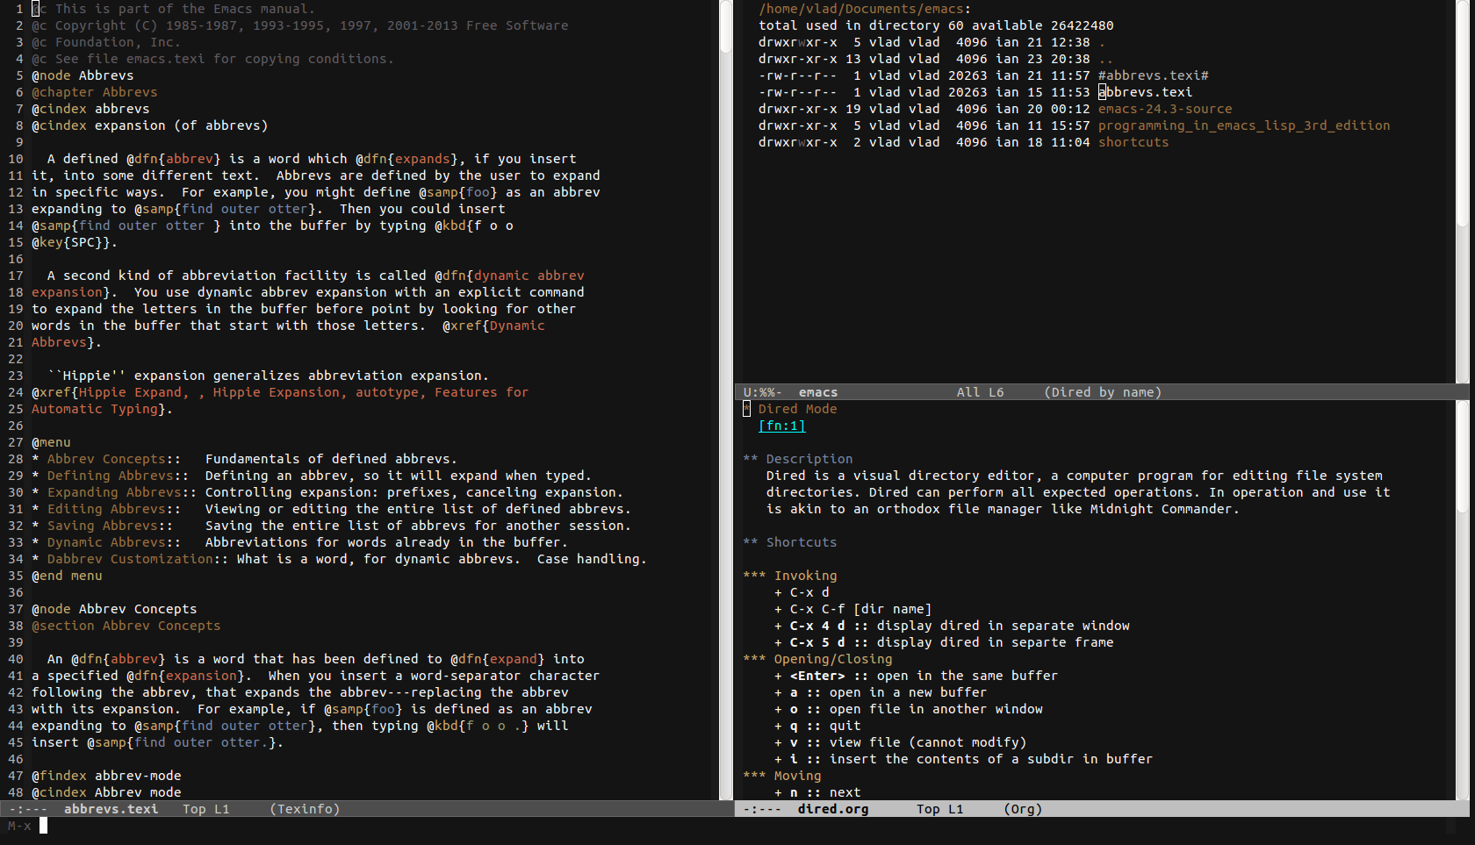1475x845 pixels.
Task: Click the M-x minibuffer prompt
Action: (x=19, y=826)
